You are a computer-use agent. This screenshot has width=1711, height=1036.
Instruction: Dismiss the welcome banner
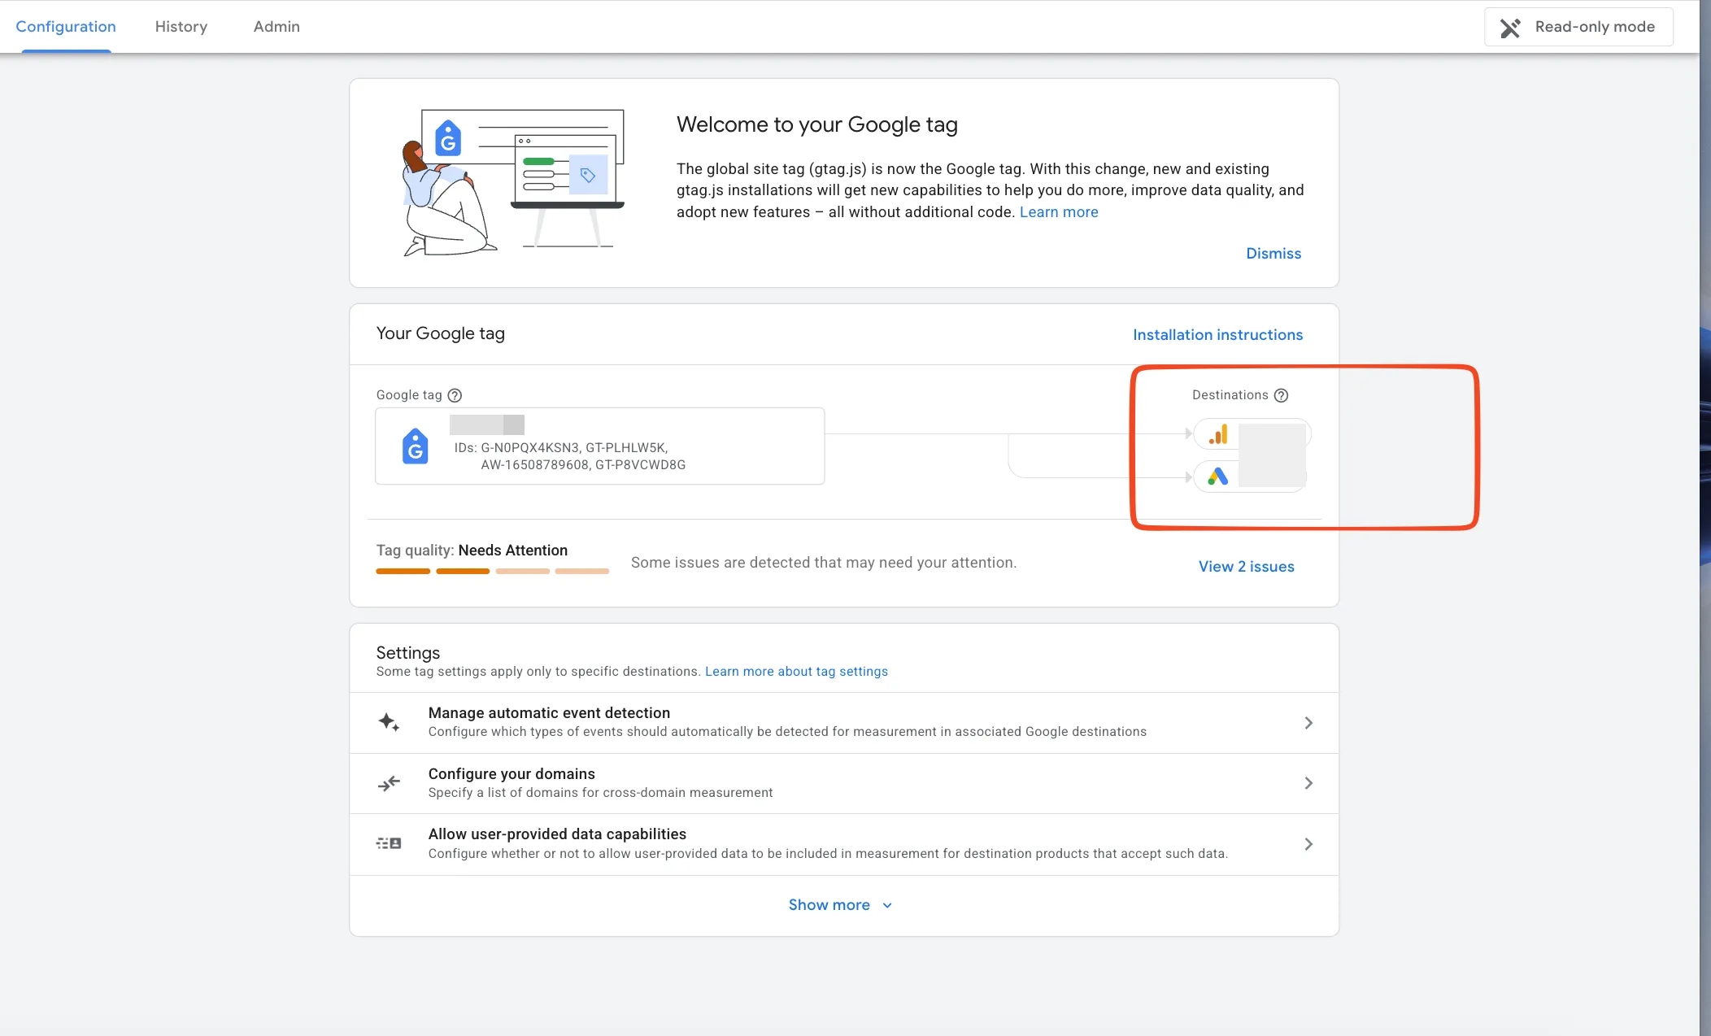pyautogui.click(x=1273, y=254)
